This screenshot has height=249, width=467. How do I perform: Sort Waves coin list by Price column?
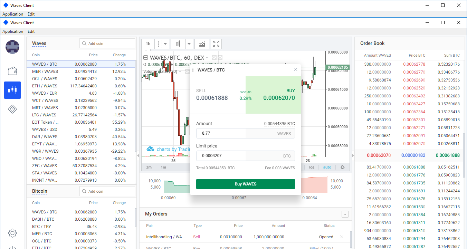tap(93, 55)
